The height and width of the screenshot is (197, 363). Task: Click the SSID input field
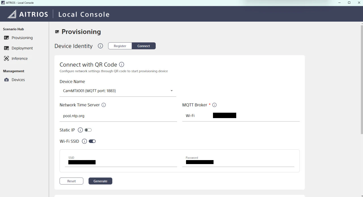[121, 162]
